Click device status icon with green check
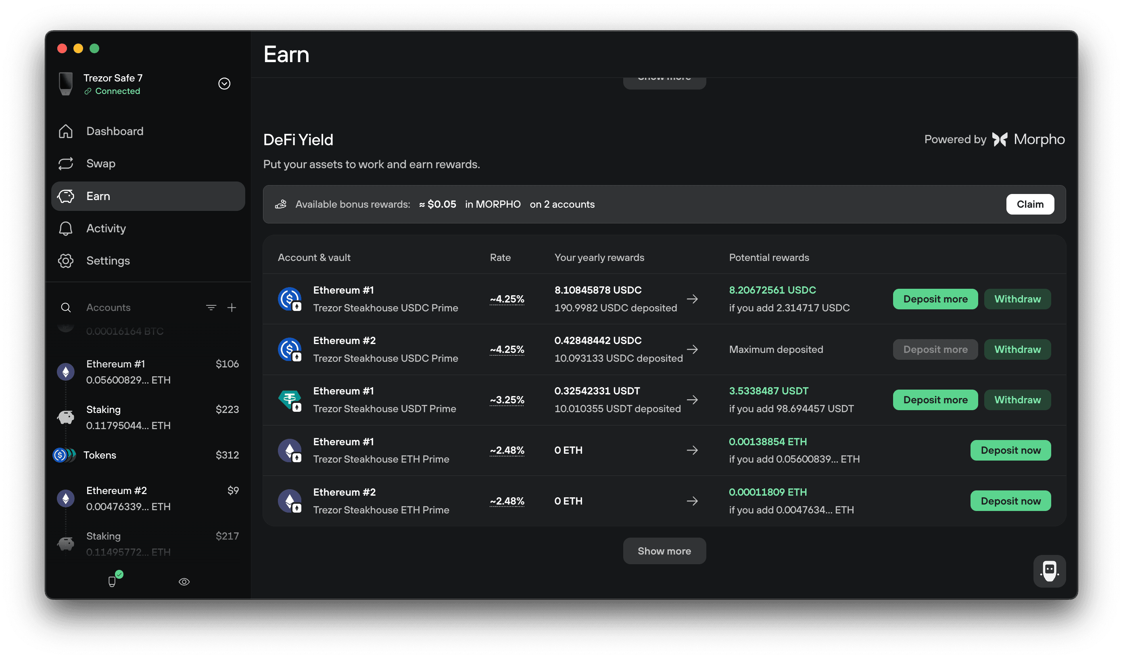Image resolution: width=1123 pixels, height=659 pixels. (115, 579)
